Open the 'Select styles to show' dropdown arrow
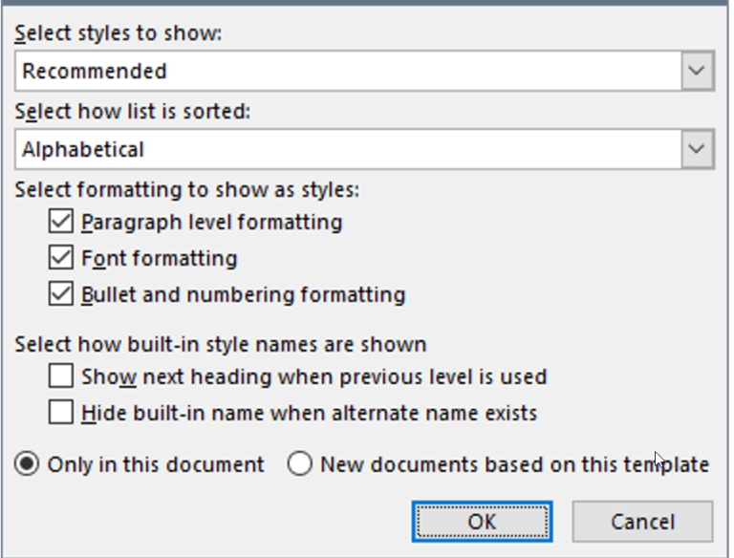The width and height of the screenshot is (734, 558). coord(697,71)
